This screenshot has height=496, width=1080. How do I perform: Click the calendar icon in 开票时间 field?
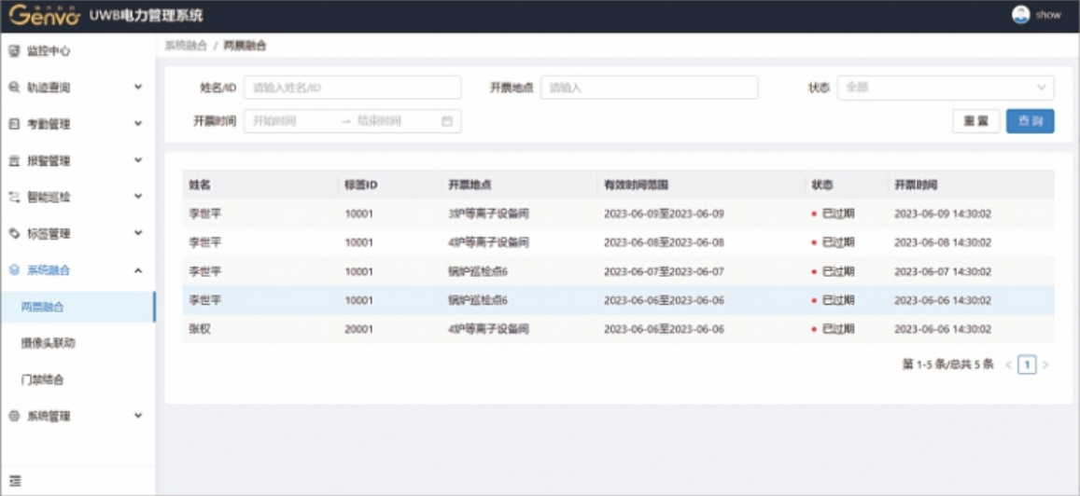(447, 121)
